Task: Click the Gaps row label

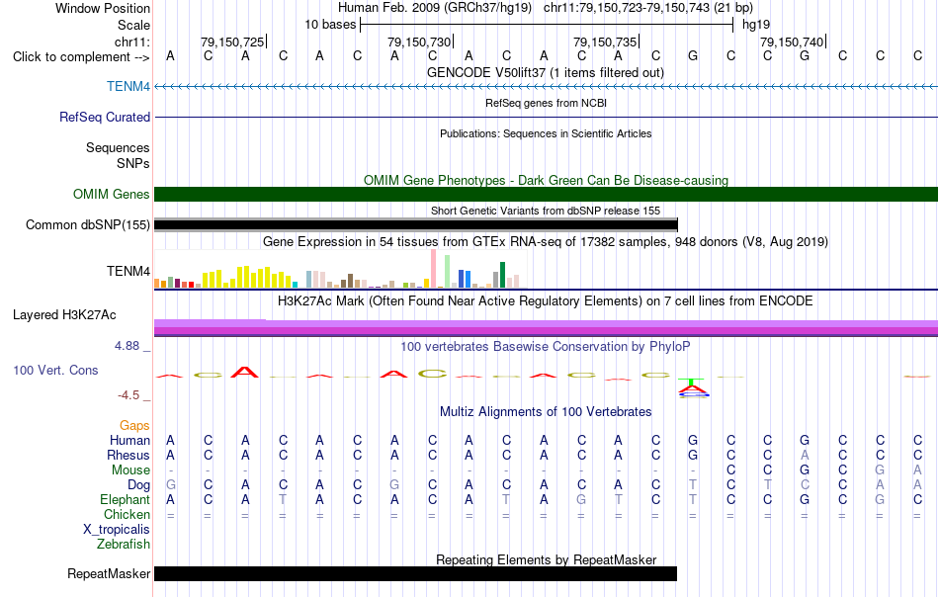Action: coord(134,425)
